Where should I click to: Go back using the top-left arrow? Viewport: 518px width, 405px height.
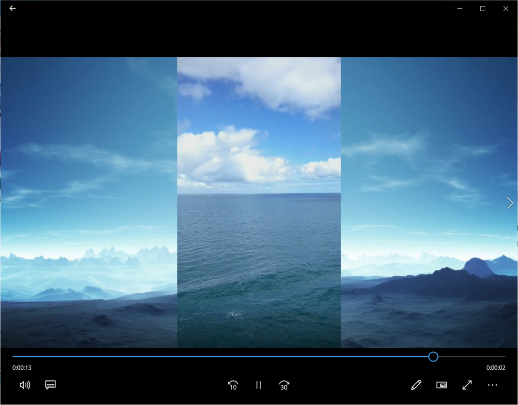(13, 8)
